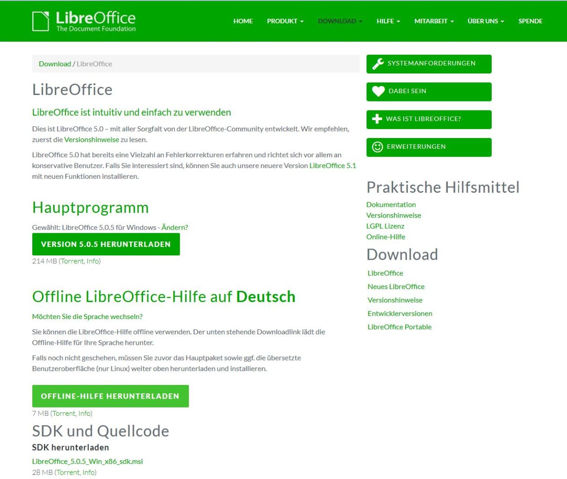Image resolution: width=567 pixels, height=479 pixels.
Task: Click the smiley icon on Erweiterungen
Action: (x=377, y=147)
